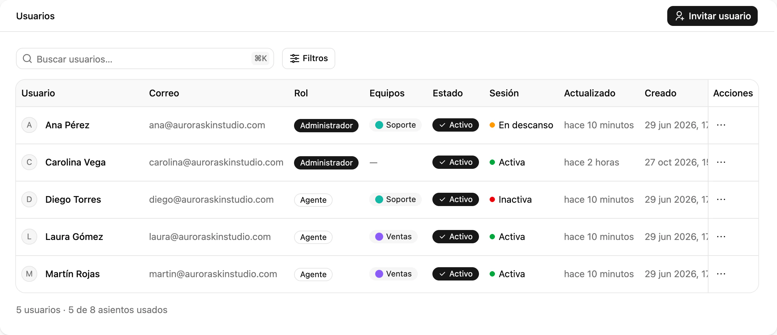Click Carolina Vega's Administrador role badge
This screenshot has height=335, width=777.
[326, 163]
